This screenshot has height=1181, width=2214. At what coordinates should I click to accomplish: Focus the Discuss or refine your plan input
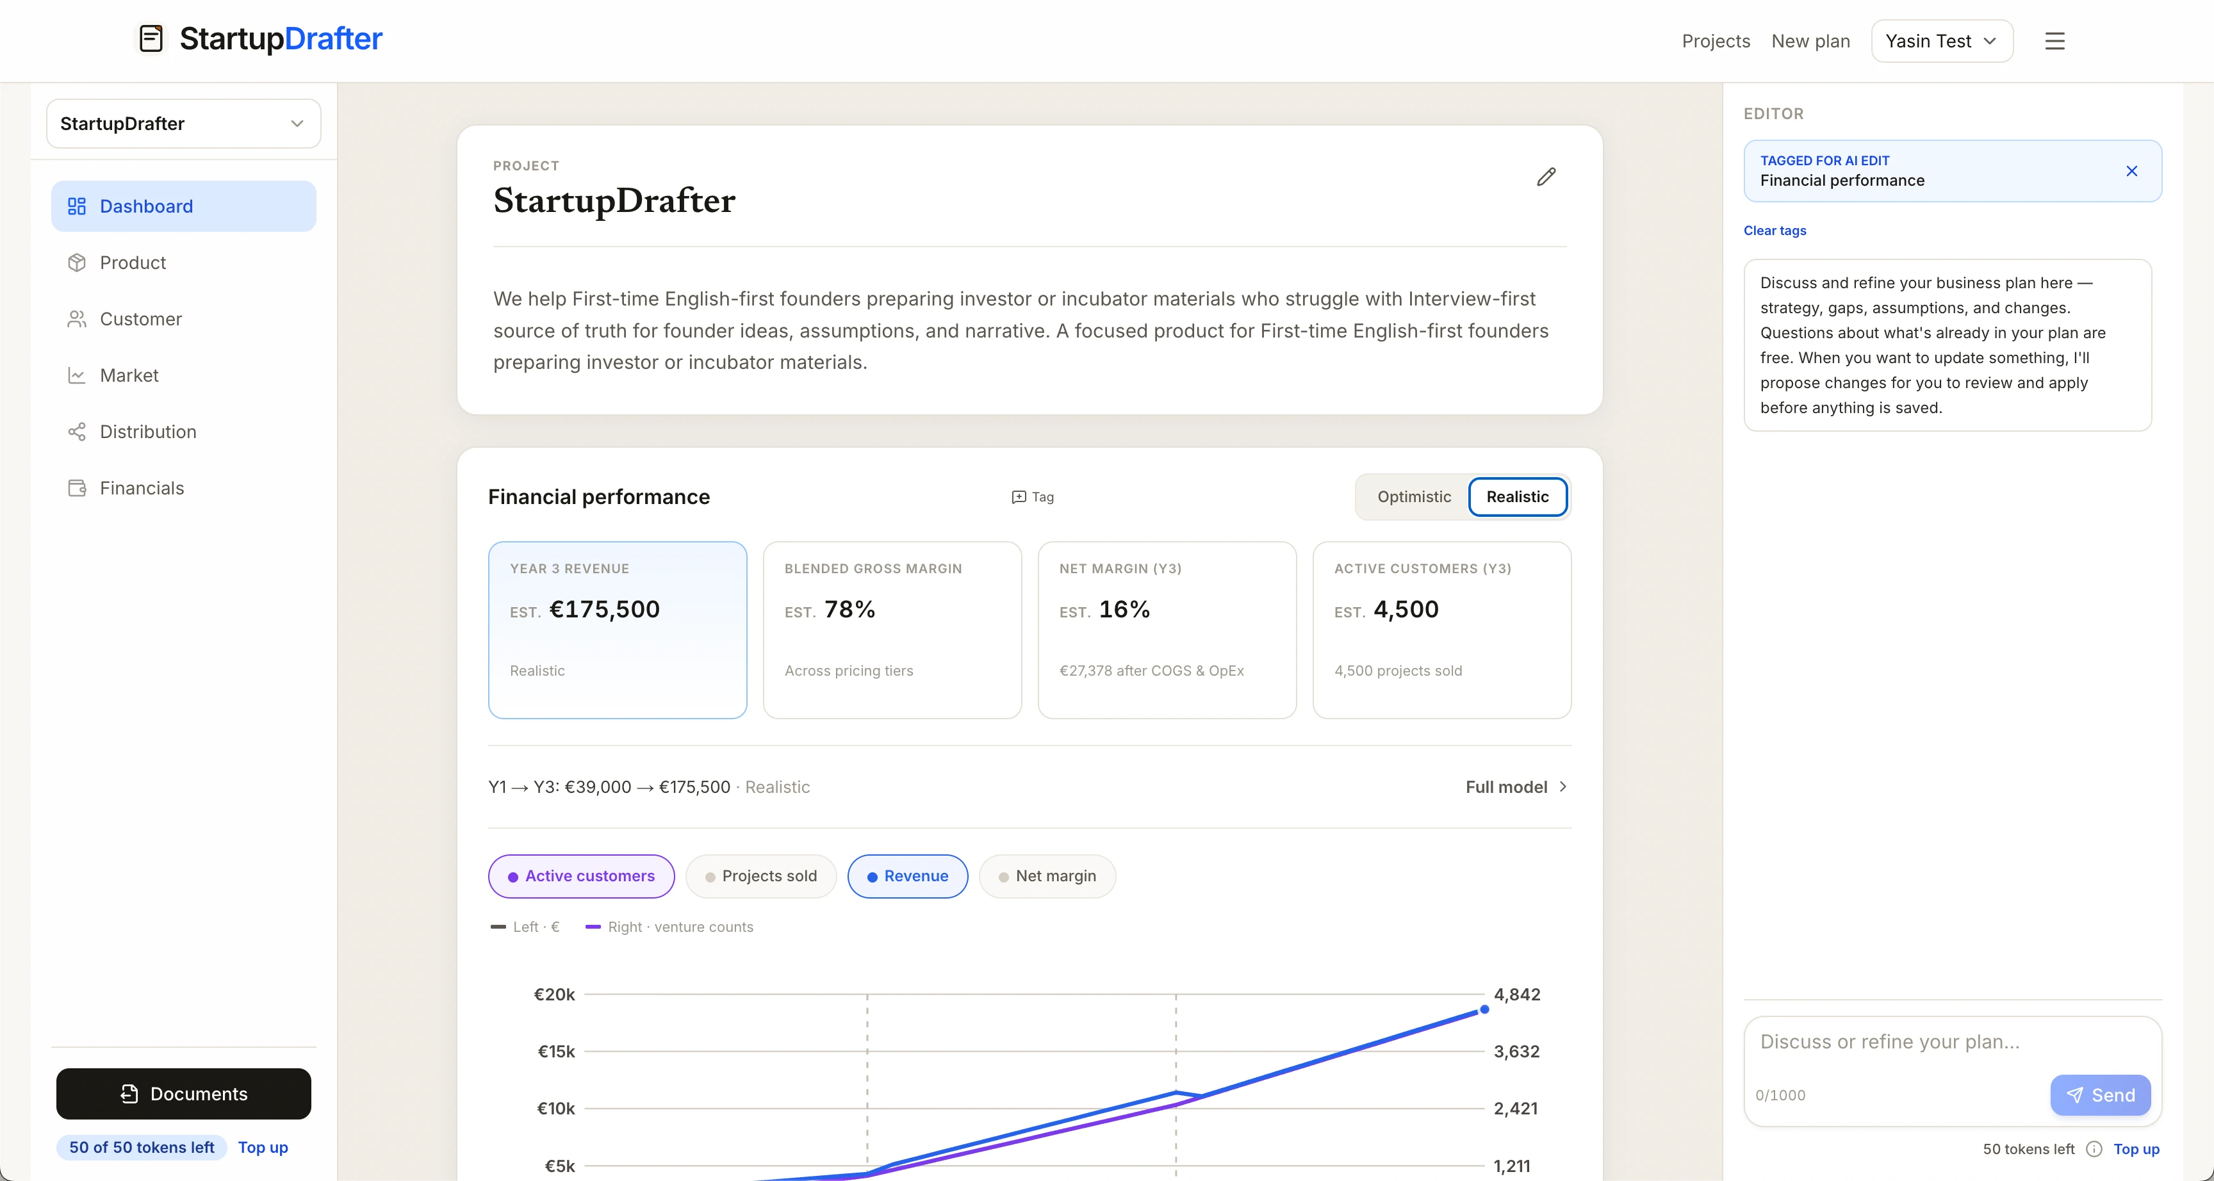[x=1952, y=1042]
